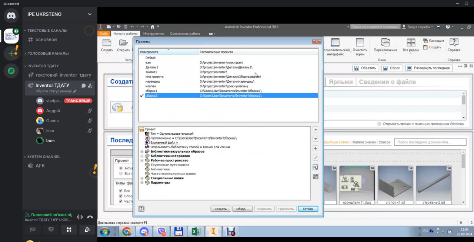The width and height of the screenshot is (474, 242).
Task: Enable 'Открывать ярлыки с помощью проводника Windows' checkbox
Action: 379,124
